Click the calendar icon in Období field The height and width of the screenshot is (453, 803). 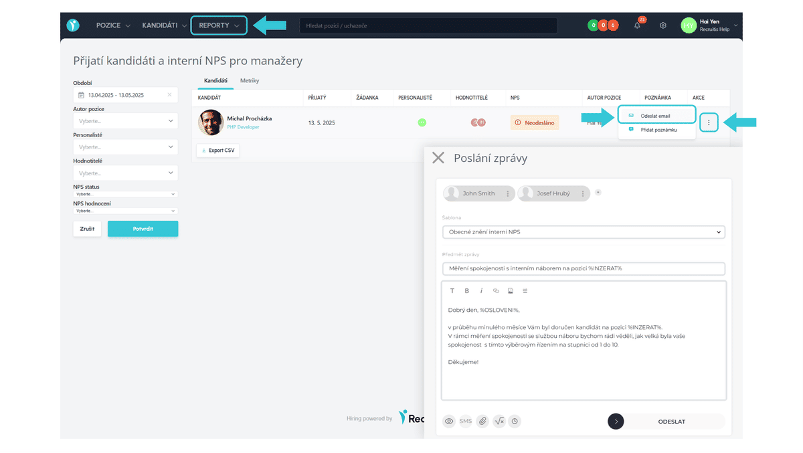tap(82, 96)
